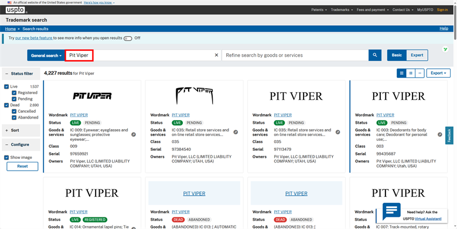
Task: Clear the search field with X
Action: 216,55
